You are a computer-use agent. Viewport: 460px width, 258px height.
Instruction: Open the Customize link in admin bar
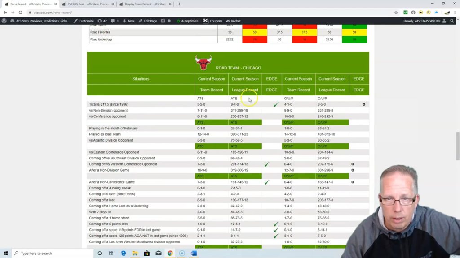coord(84,21)
